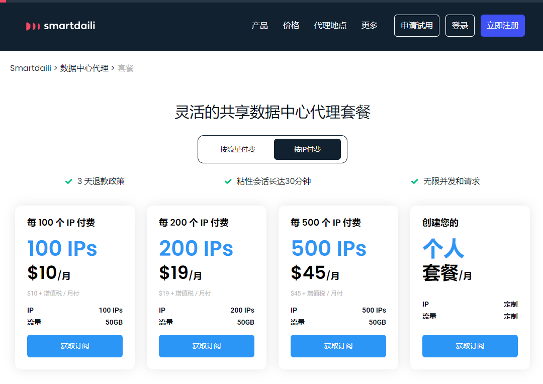Click the 无限并发和请求 text
Viewport: 543px width, 384px height.
tap(451, 181)
